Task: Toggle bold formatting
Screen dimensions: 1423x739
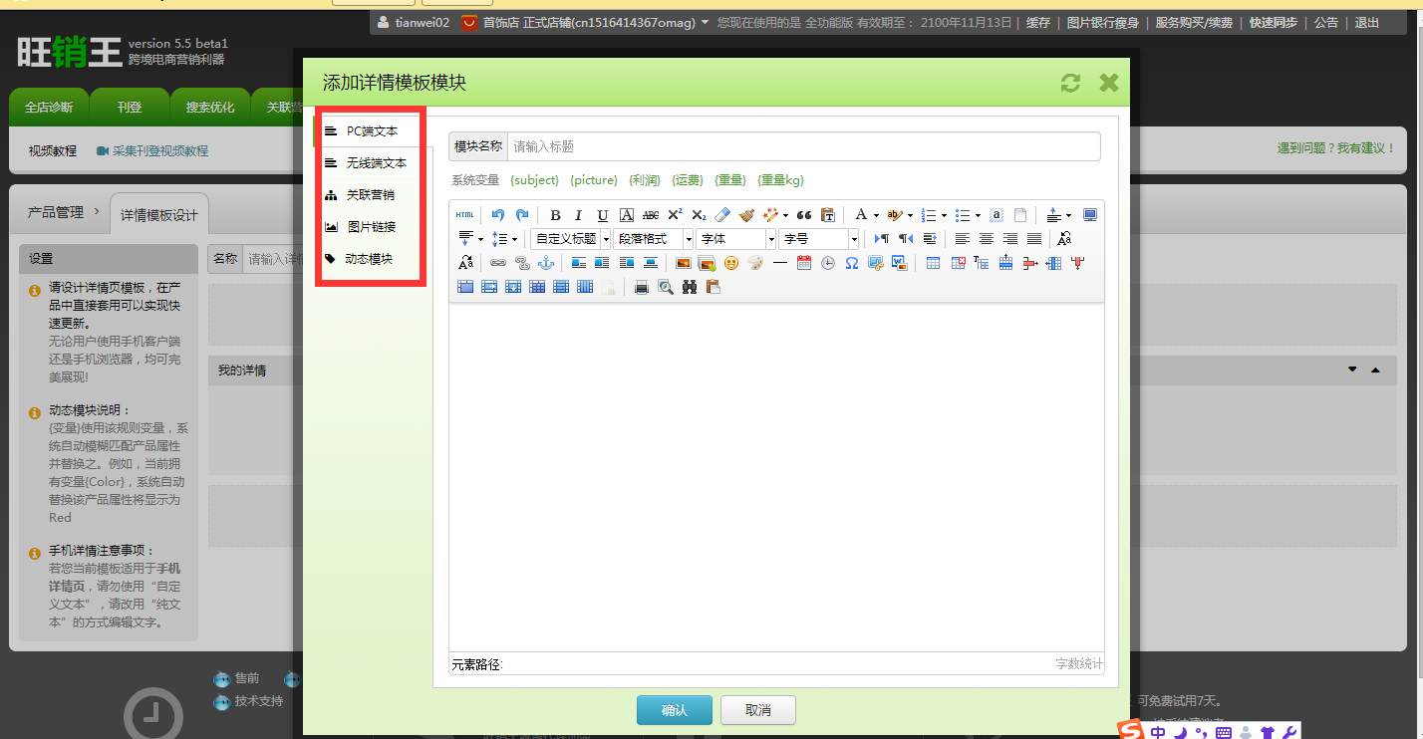Action: (555, 215)
